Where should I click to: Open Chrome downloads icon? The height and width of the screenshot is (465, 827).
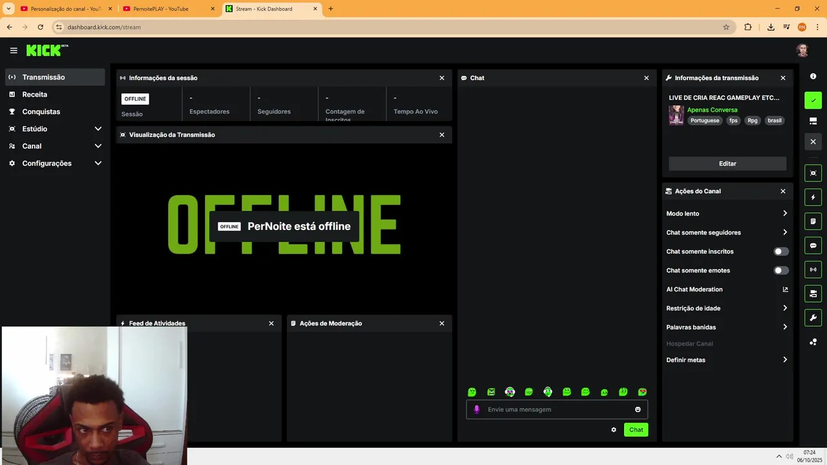tap(771, 27)
